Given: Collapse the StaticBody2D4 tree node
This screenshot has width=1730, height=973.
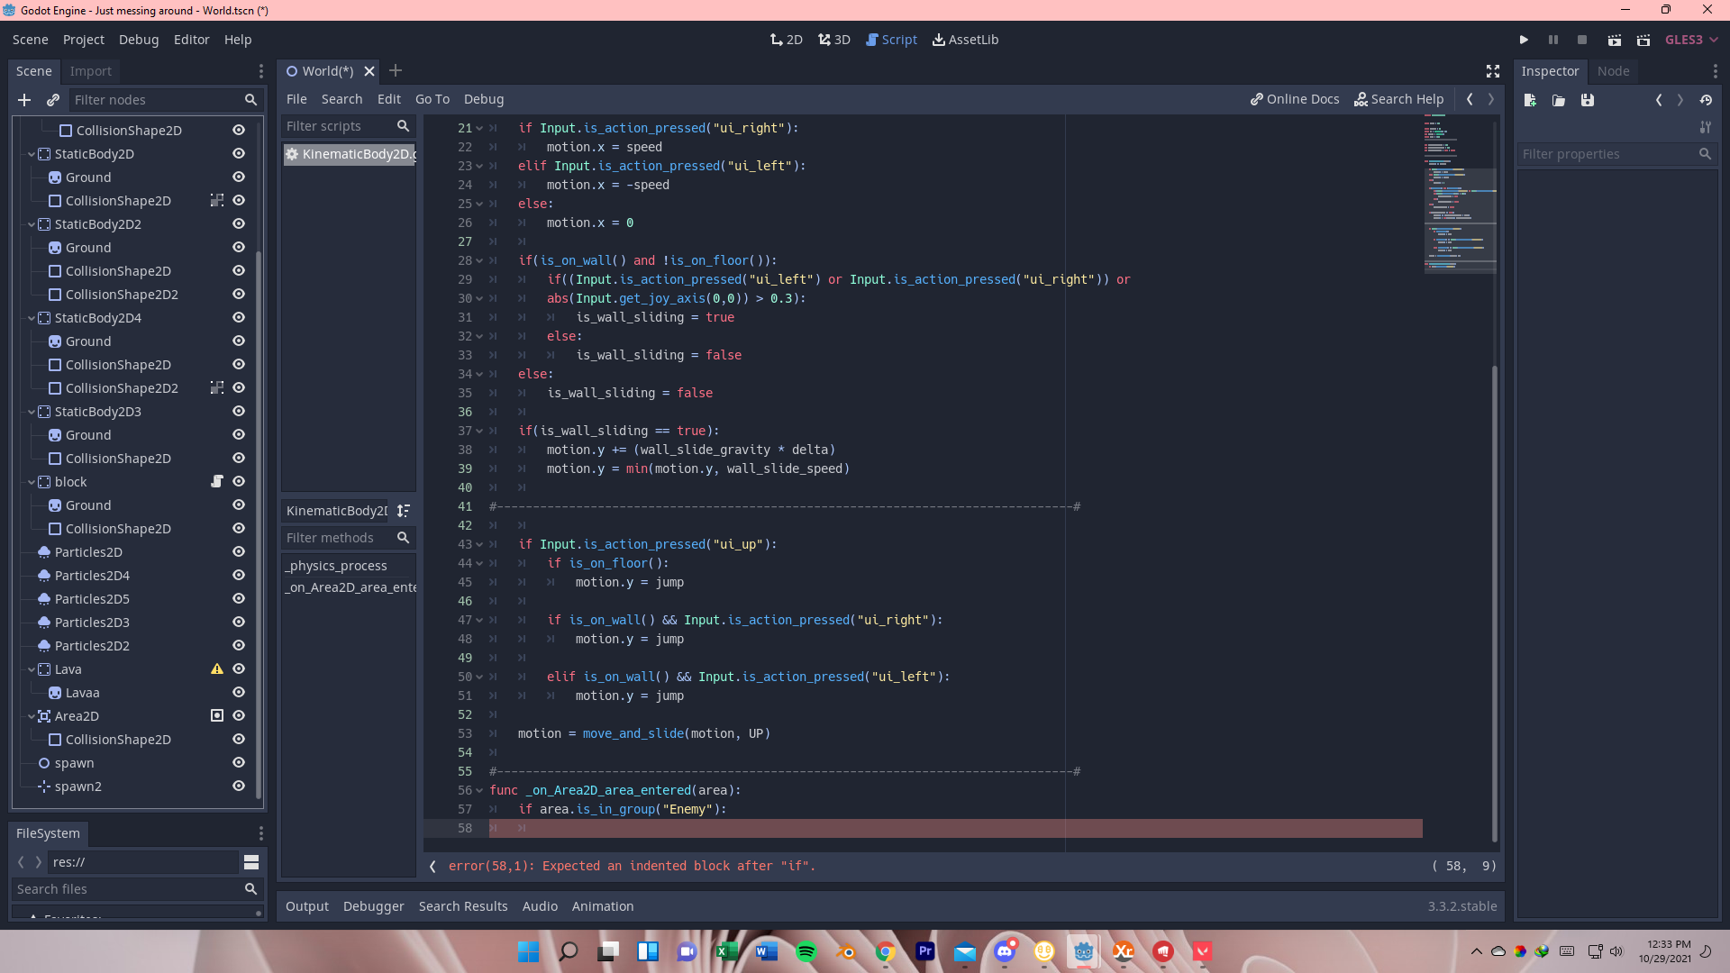Looking at the screenshot, I should click(x=32, y=318).
